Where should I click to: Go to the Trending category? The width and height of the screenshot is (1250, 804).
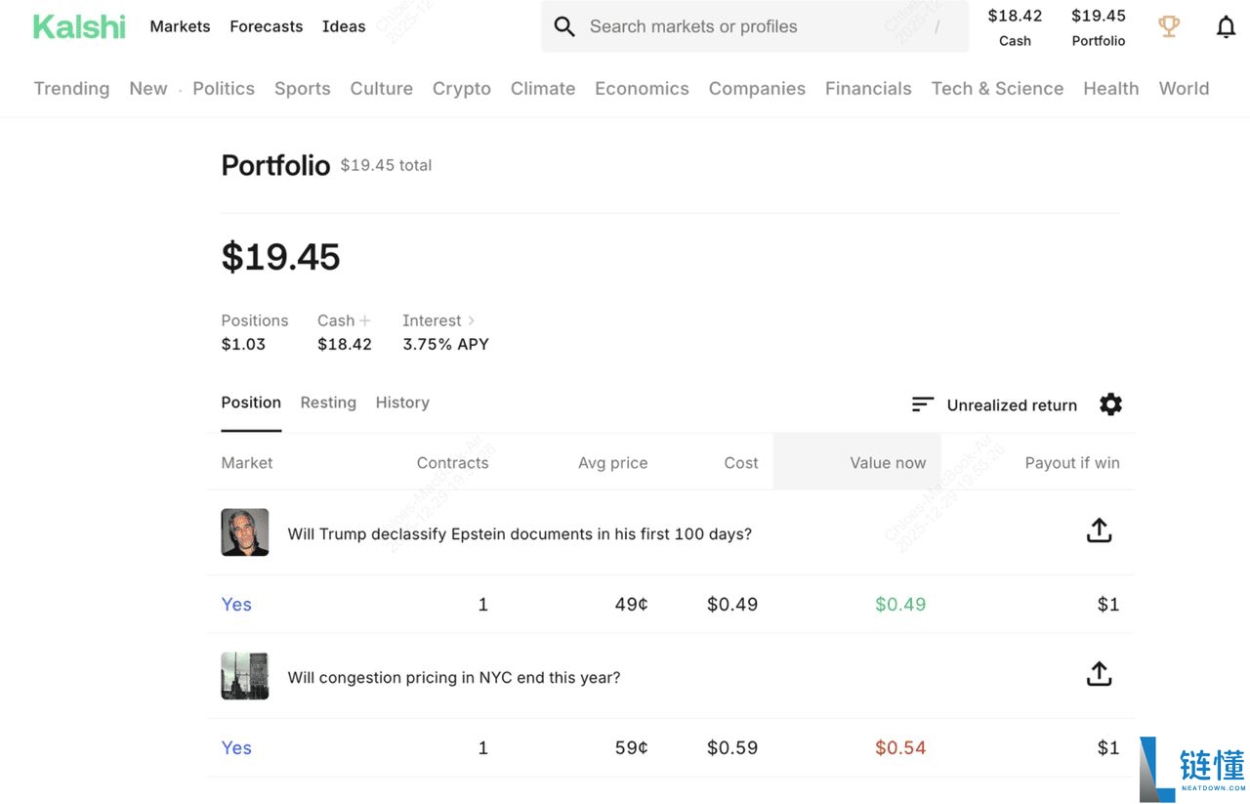pyautogui.click(x=71, y=88)
